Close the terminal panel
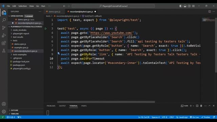The height and width of the screenshot is (122, 217). click(x=214, y=106)
